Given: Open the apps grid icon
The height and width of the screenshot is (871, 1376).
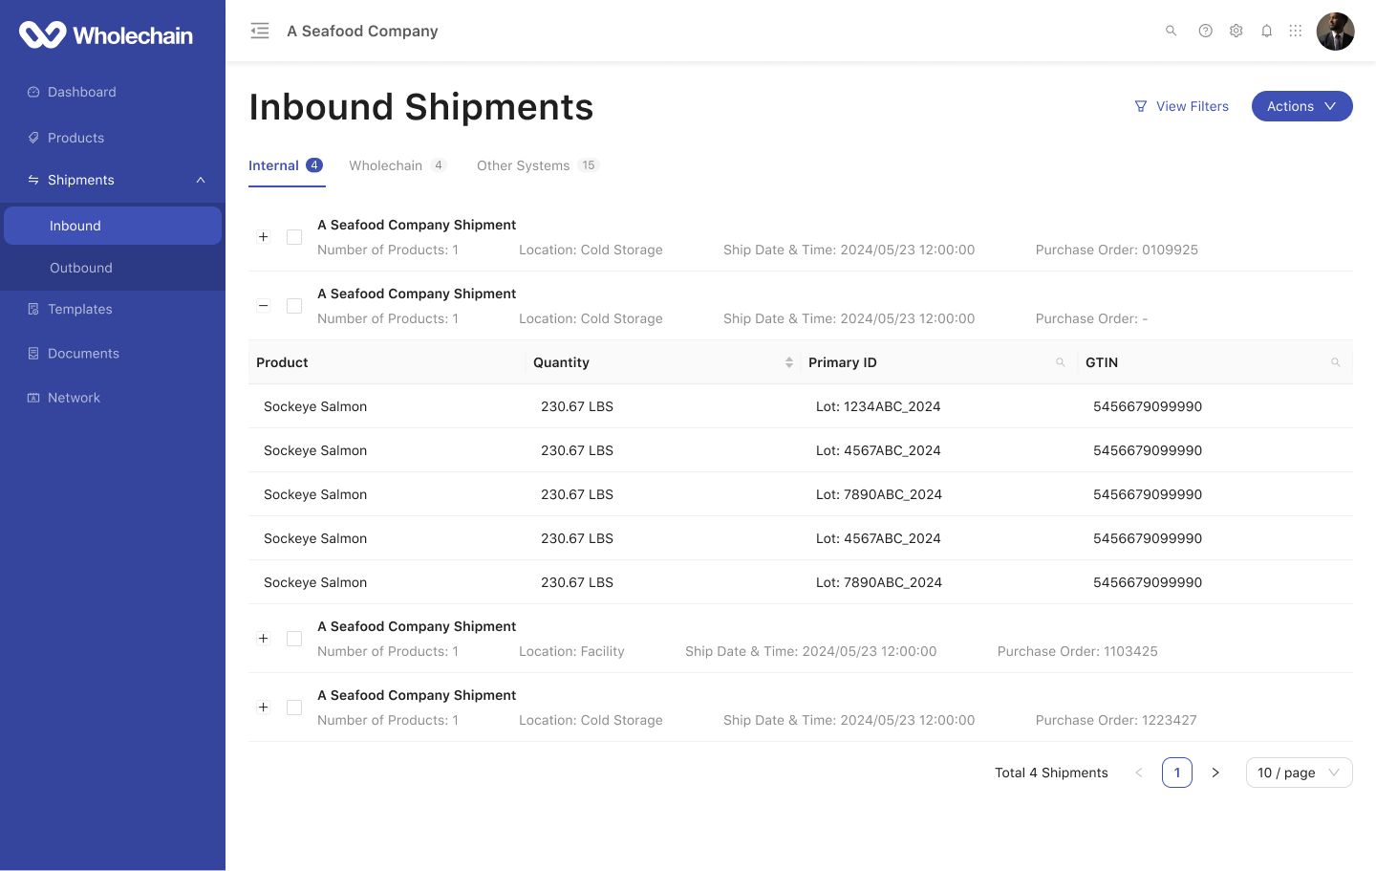Looking at the screenshot, I should [x=1295, y=31].
